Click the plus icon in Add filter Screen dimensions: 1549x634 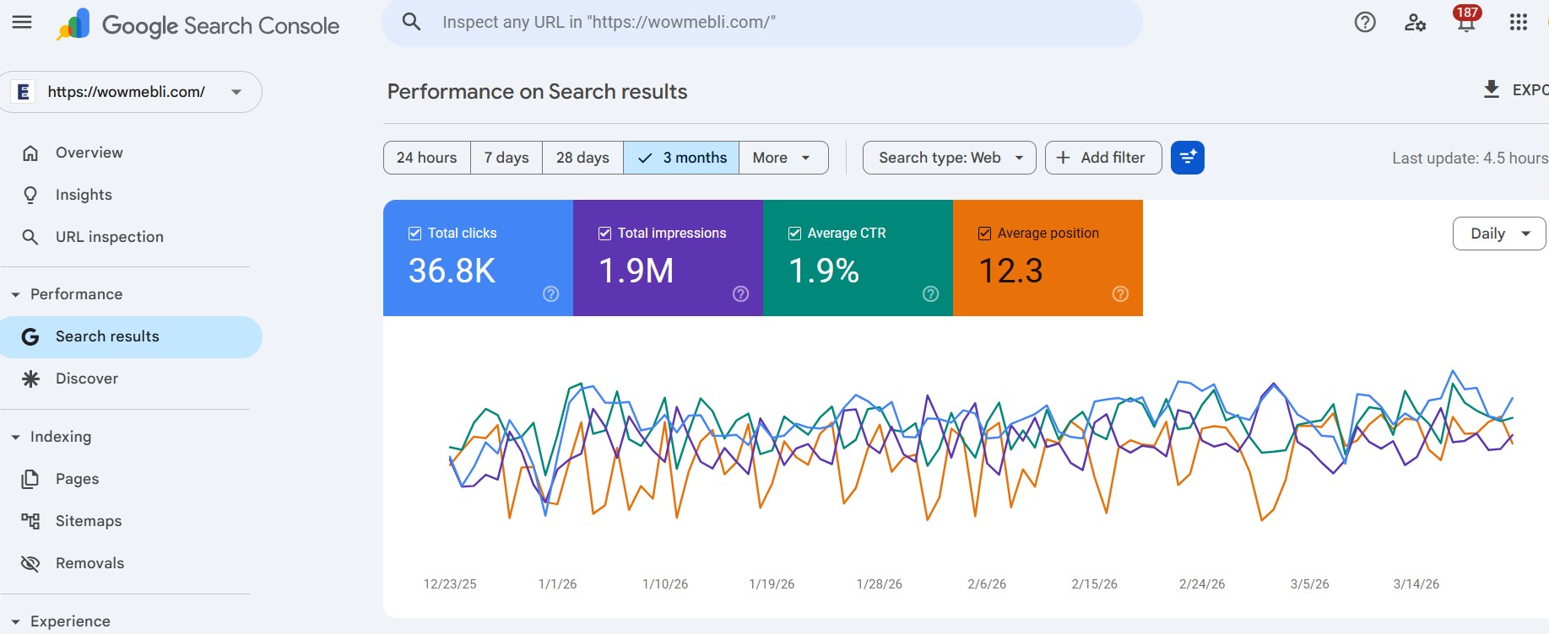pyautogui.click(x=1063, y=158)
